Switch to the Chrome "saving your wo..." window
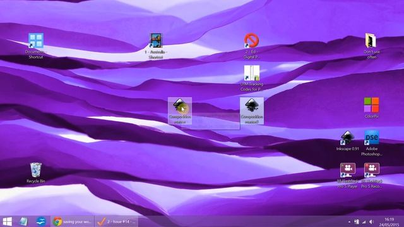This screenshot has width=404, height=227. tap(72, 221)
